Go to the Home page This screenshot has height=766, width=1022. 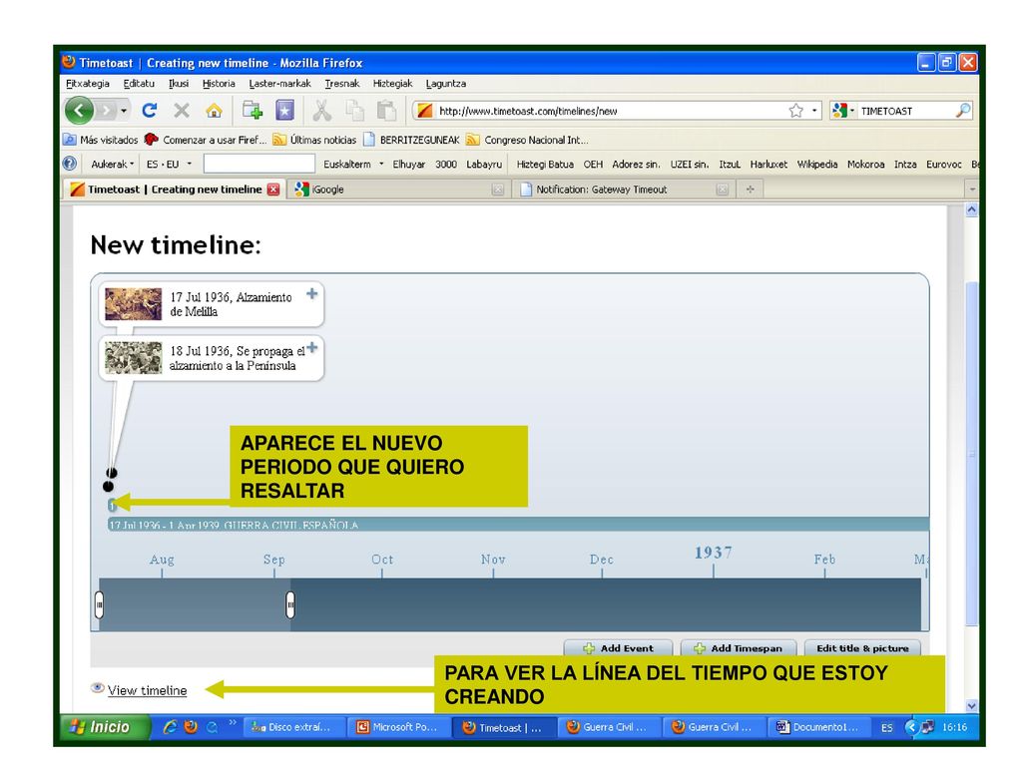(214, 111)
